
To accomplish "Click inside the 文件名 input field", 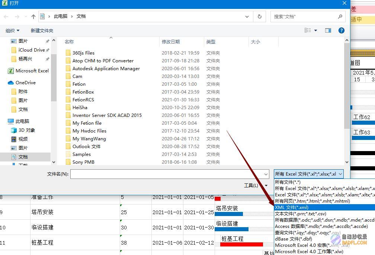I will [x=170, y=174].
